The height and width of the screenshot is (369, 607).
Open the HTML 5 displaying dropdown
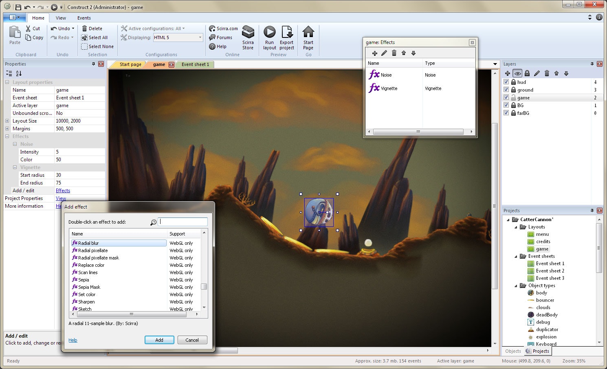click(200, 37)
